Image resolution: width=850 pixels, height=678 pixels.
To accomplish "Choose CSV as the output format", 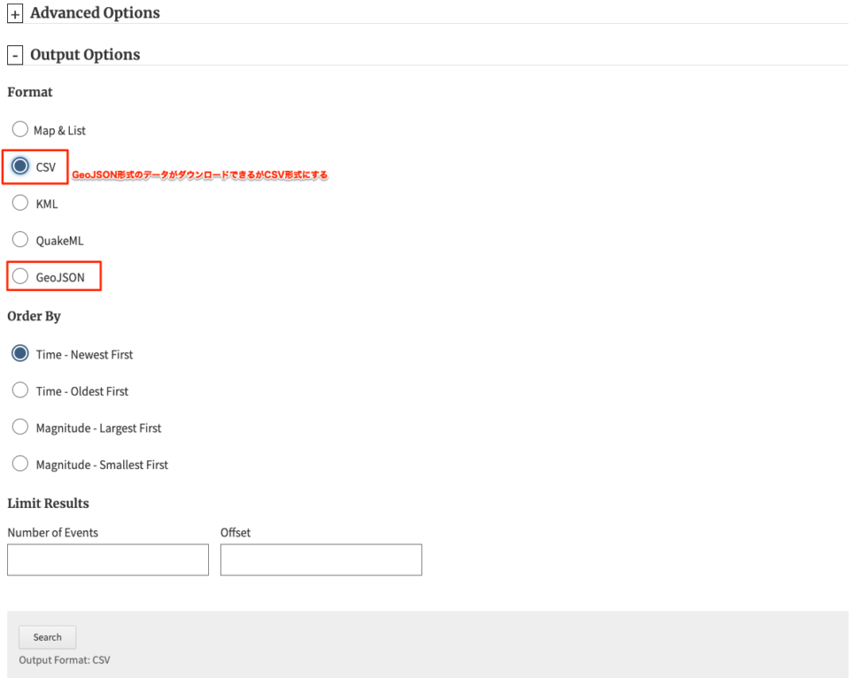I will pos(19,166).
